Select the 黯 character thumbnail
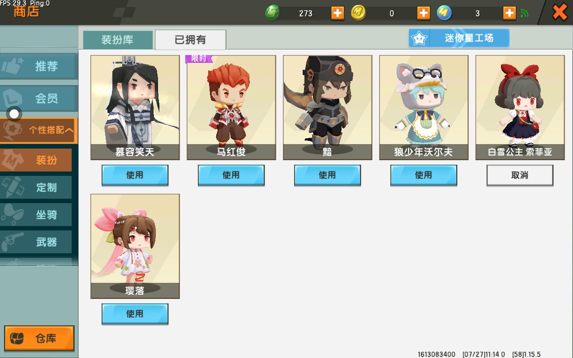 [327, 107]
